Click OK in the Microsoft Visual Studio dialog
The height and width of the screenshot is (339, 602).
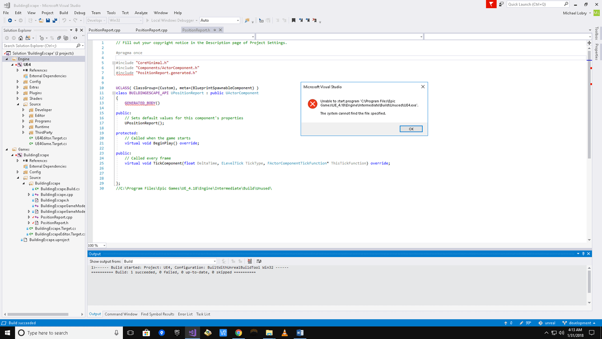click(x=410, y=128)
